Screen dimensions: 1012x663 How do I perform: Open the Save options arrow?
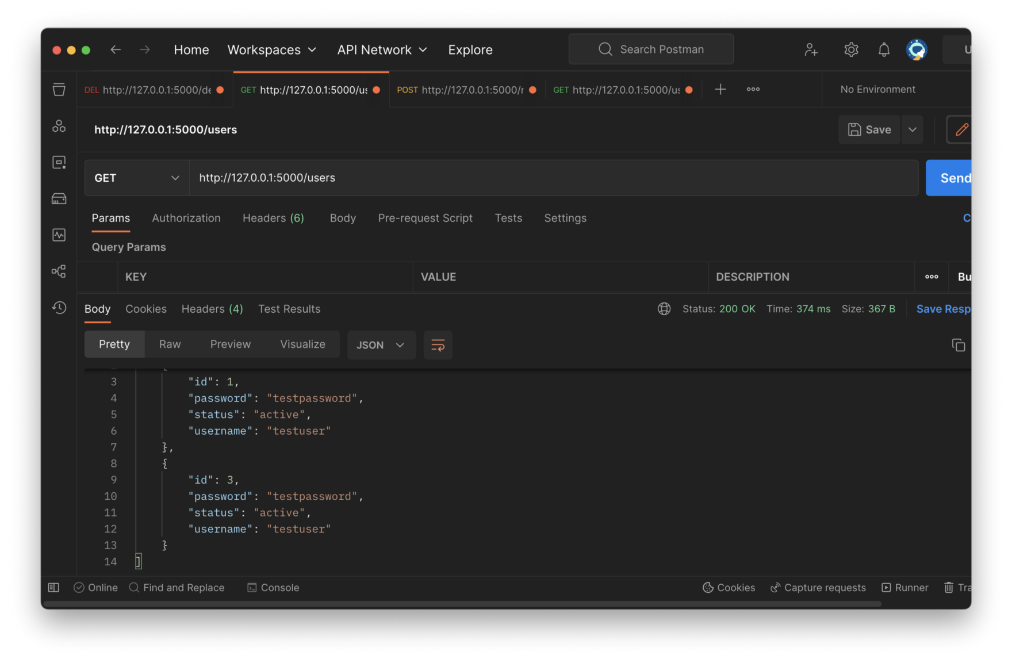912,129
